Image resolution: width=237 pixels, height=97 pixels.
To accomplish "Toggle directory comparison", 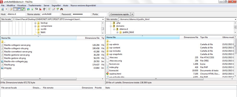I will click(x=54, y=9).
